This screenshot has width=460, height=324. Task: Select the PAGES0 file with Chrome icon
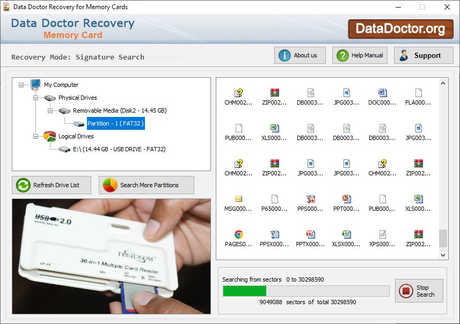238,235
